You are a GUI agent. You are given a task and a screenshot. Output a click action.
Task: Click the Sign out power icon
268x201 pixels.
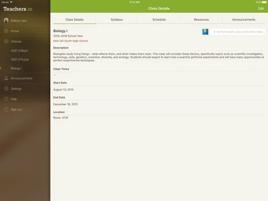(x=6, y=109)
